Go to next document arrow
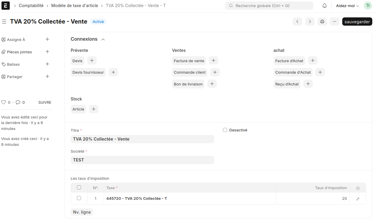The image size is (377, 221). (310, 22)
